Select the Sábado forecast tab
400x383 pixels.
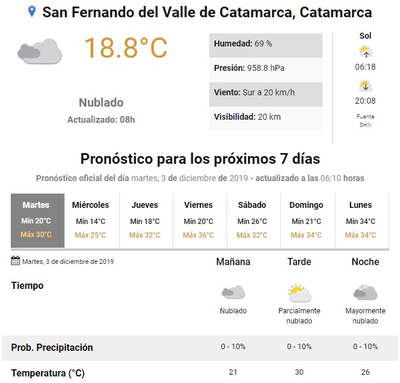[252, 220]
